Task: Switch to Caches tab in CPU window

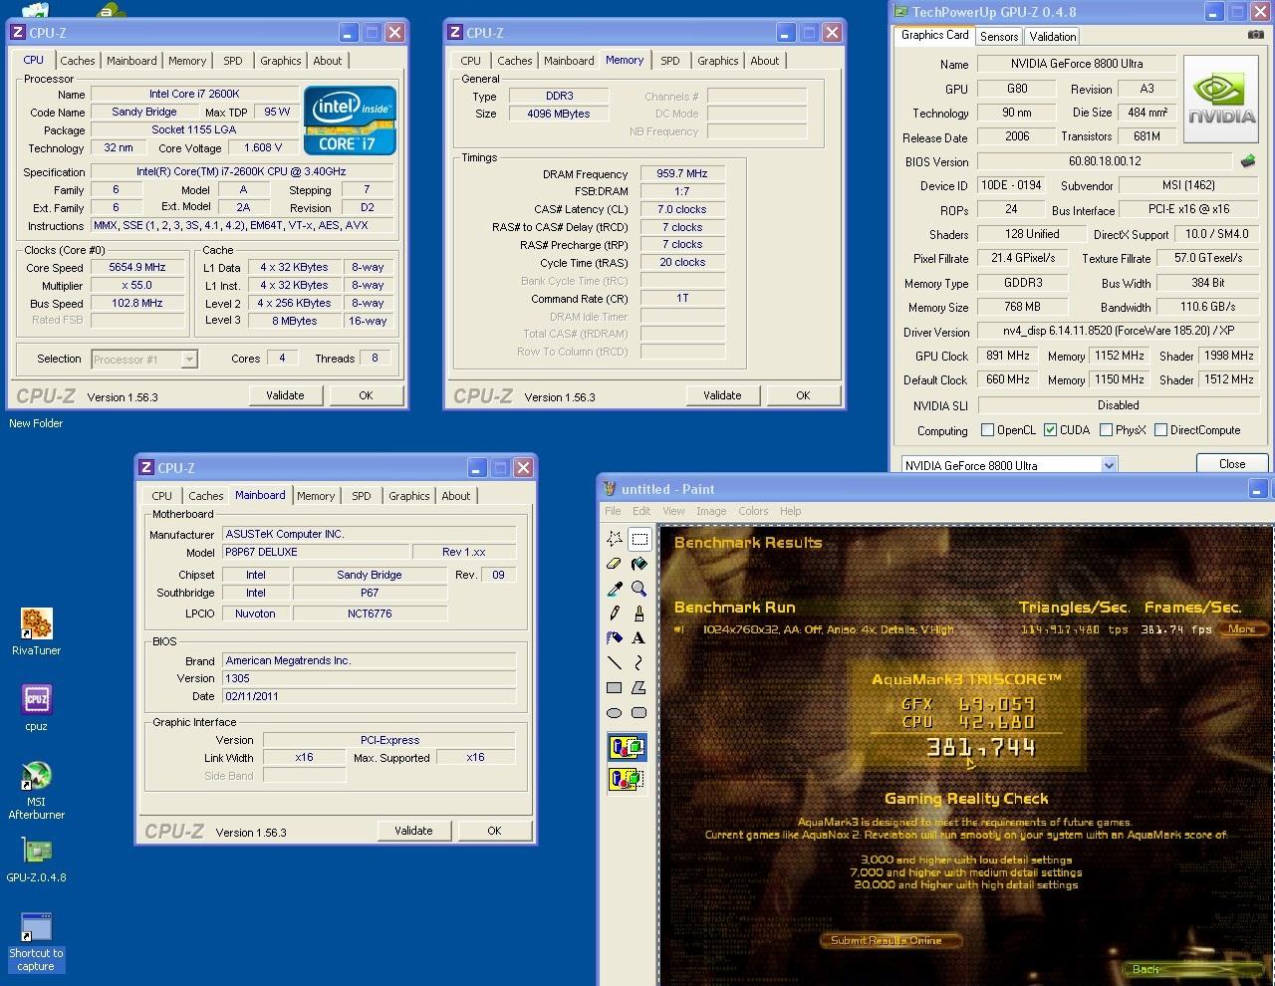Action: 78,61
